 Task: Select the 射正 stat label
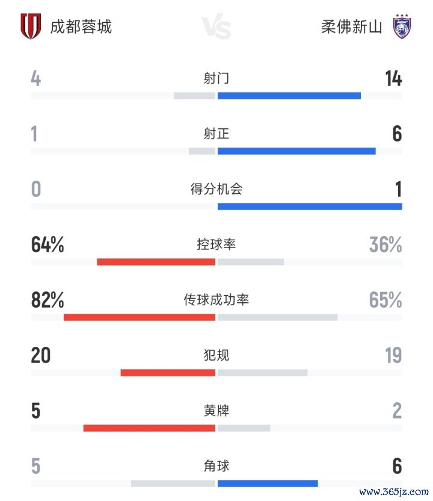(216, 134)
